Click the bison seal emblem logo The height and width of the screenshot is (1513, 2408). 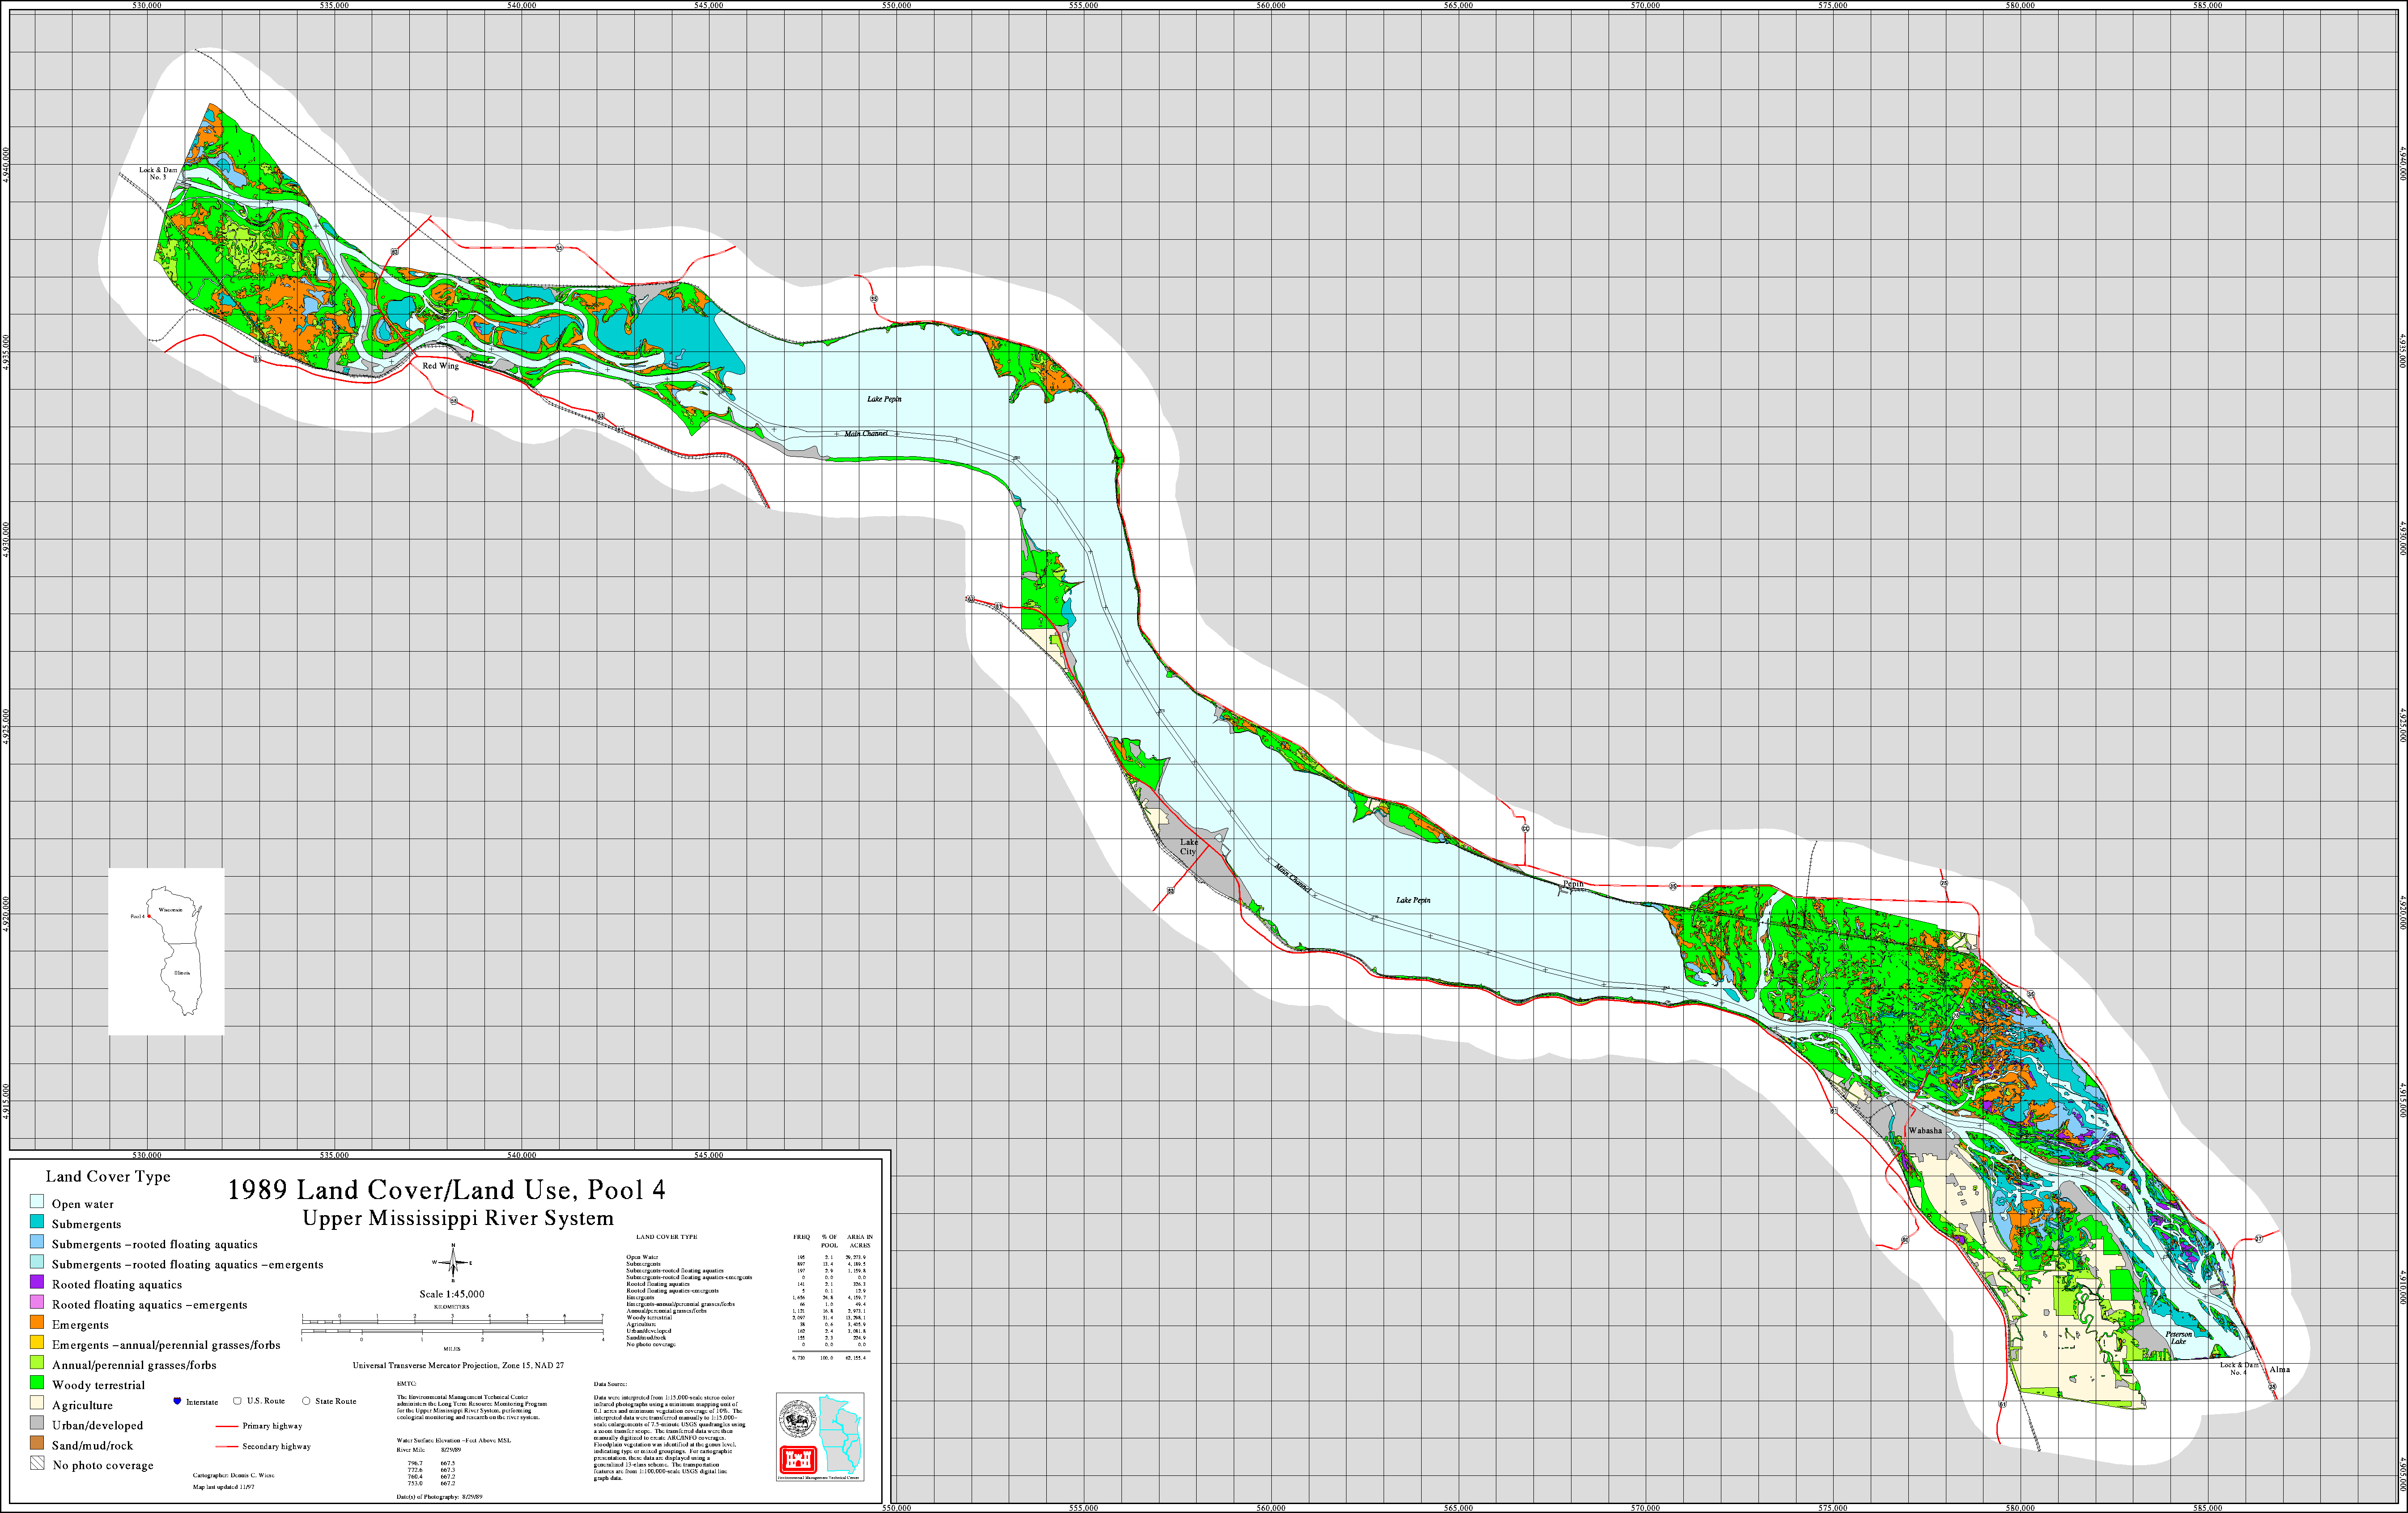798,1419
